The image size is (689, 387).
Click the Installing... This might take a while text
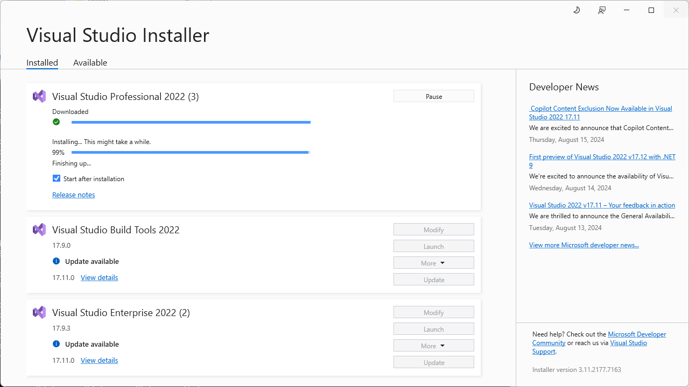pyautogui.click(x=101, y=141)
